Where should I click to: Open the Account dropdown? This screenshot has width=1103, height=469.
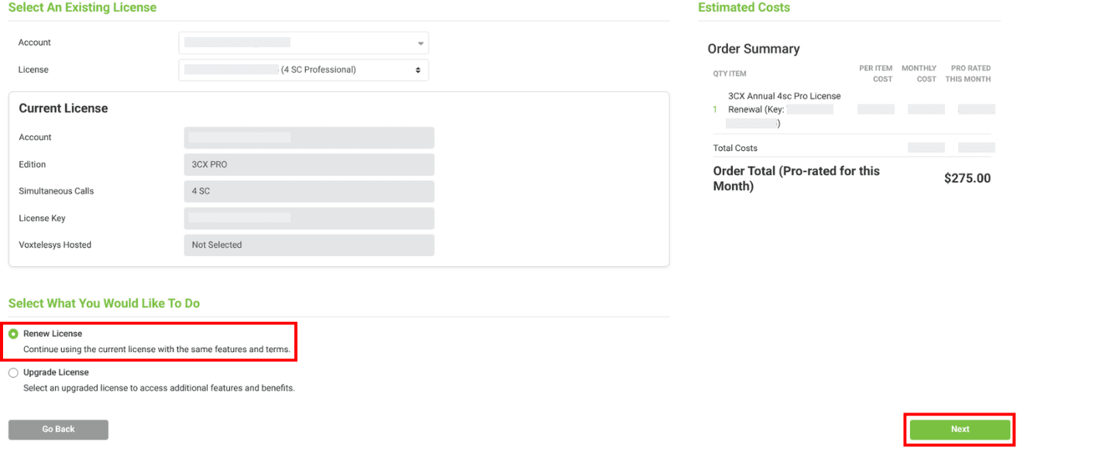tap(304, 43)
